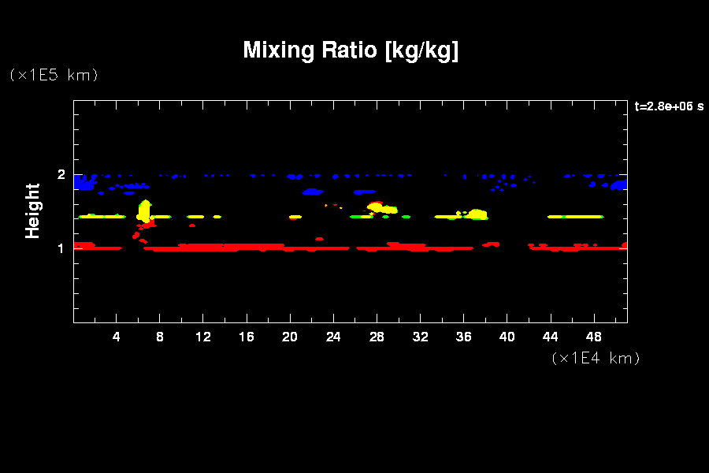Click the "Mixing Ratio [kg/kg]" plot title
The height and width of the screenshot is (473, 709).
click(351, 50)
